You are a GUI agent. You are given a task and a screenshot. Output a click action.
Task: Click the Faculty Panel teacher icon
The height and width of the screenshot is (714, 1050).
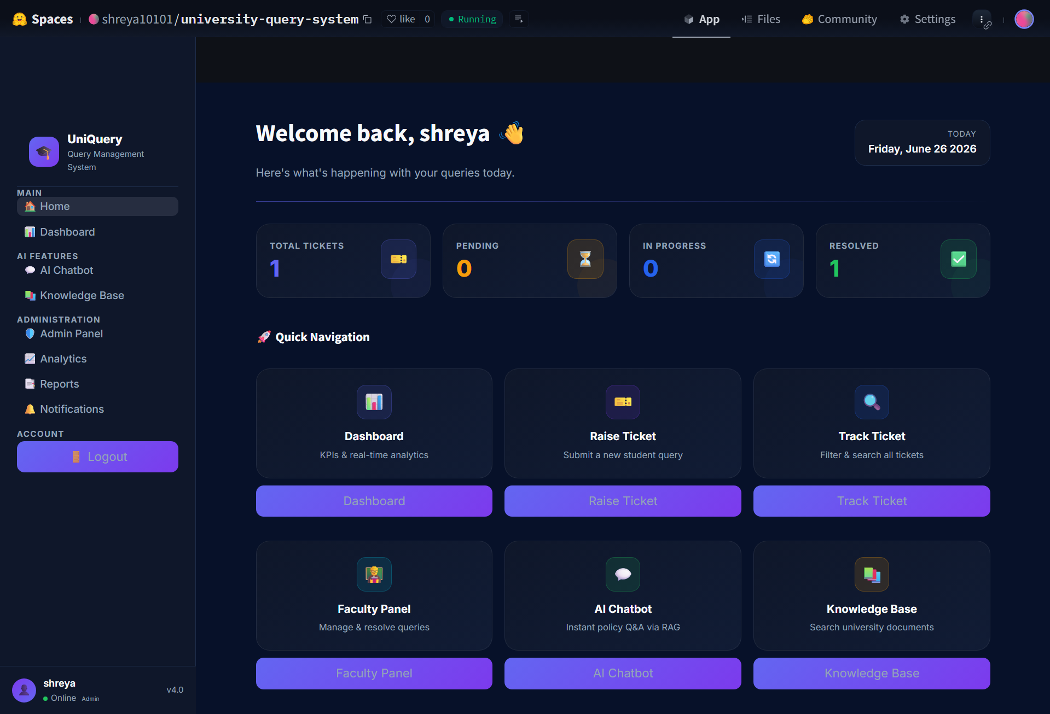click(x=374, y=574)
